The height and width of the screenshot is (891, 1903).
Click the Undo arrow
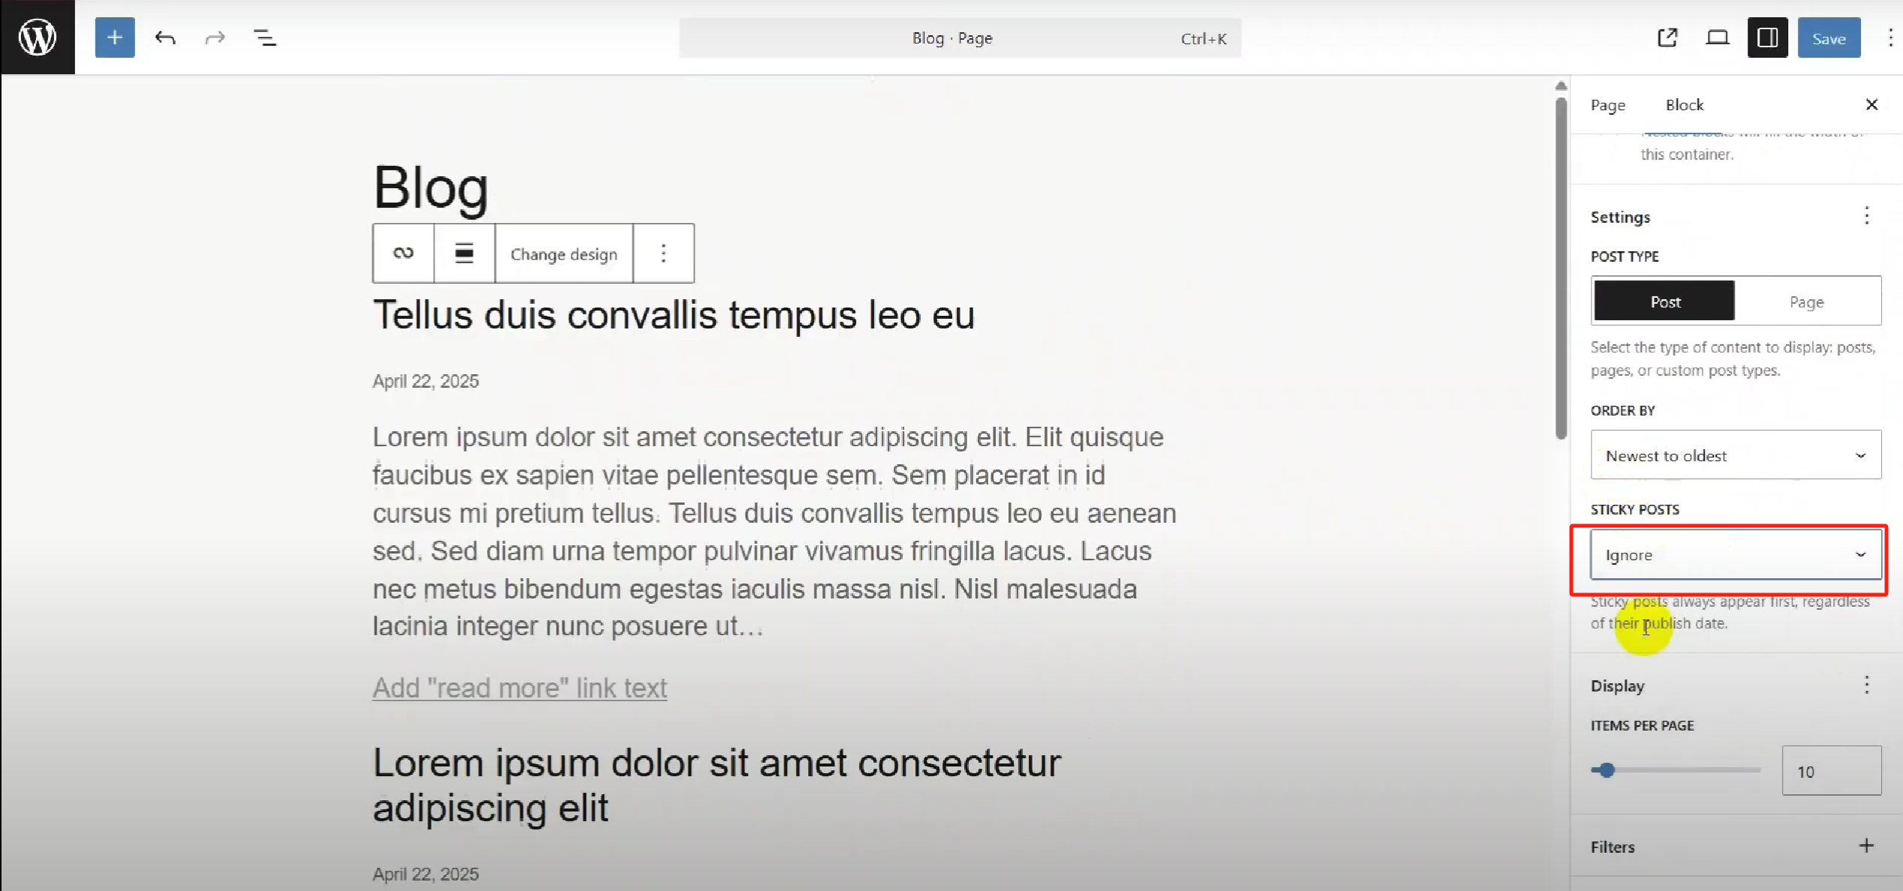pyautogui.click(x=165, y=37)
